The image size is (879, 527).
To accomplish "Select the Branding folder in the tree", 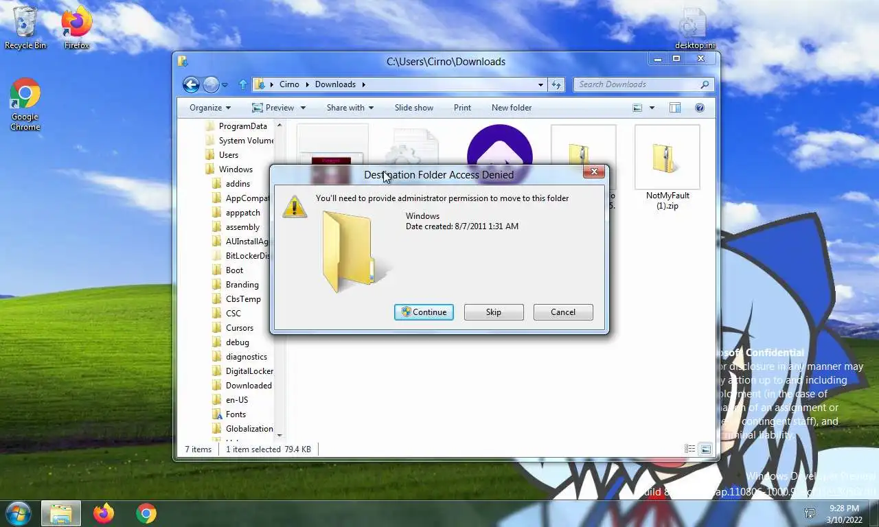I will [x=235, y=285].
